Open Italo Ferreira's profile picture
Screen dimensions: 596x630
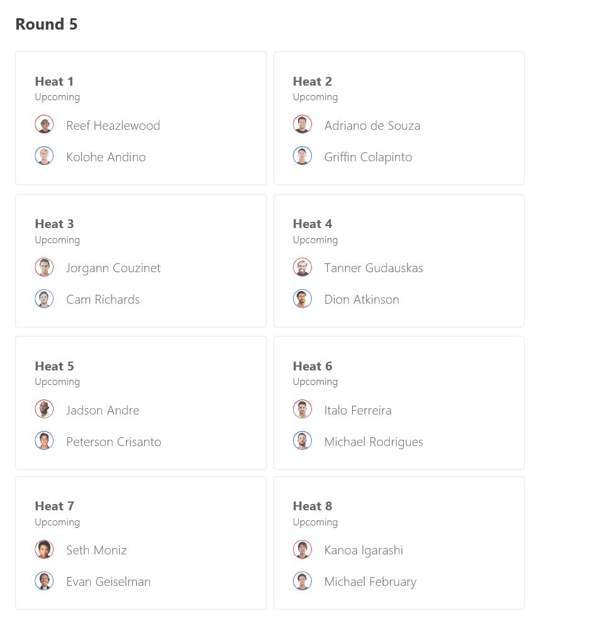point(302,409)
